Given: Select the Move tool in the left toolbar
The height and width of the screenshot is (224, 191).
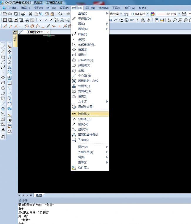Looking at the screenshot, I should tap(9, 52).
